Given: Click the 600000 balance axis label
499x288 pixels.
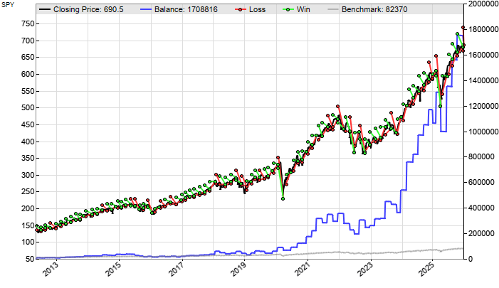Looking at the screenshot, I should [x=481, y=182].
